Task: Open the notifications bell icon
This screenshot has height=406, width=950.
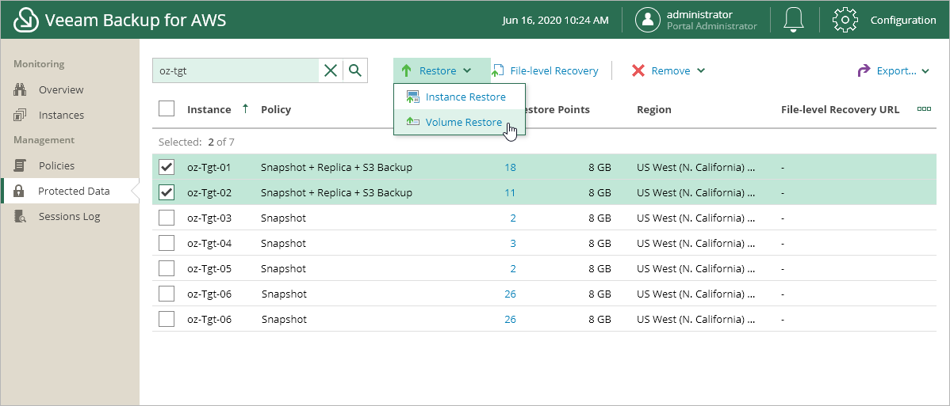Action: [794, 20]
